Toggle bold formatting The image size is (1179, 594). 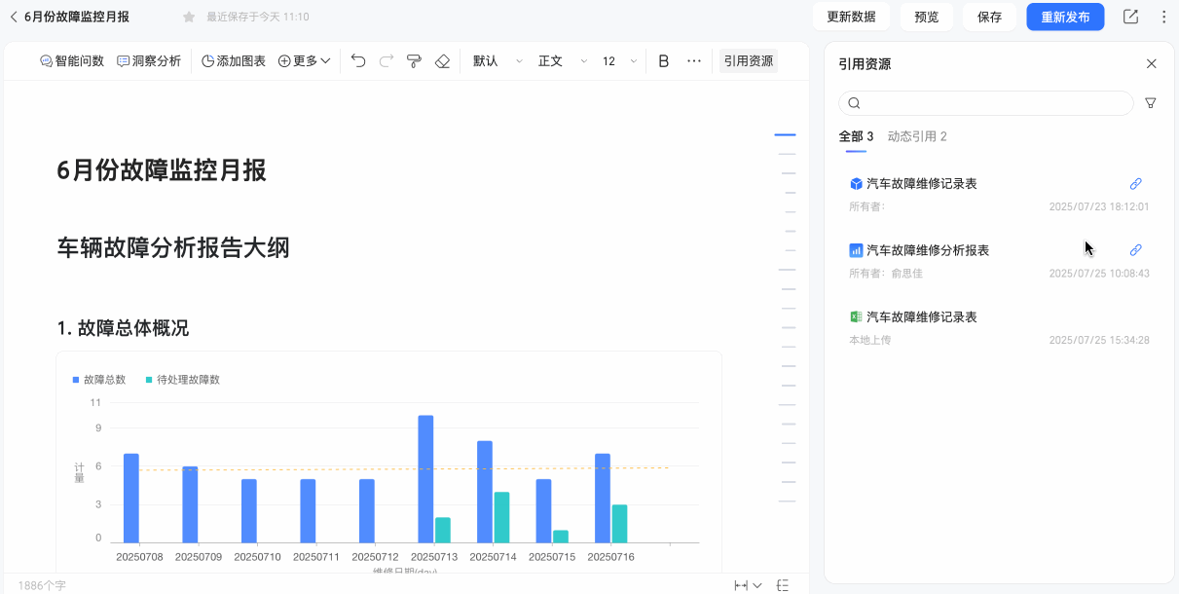[x=664, y=60]
